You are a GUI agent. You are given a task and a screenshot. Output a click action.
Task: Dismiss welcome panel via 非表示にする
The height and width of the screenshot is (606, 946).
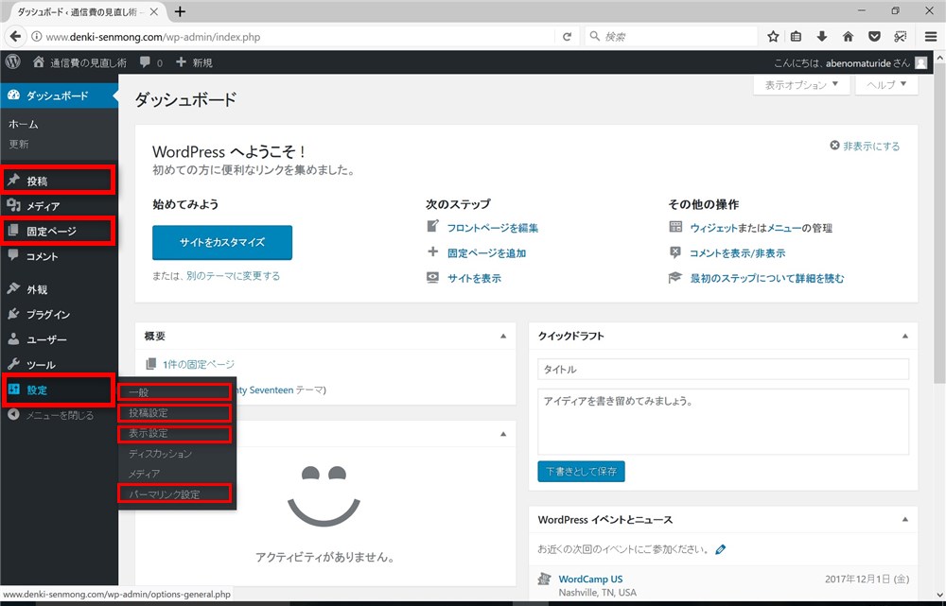point(865,147)
